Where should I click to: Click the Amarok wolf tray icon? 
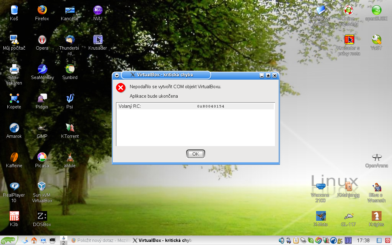coord(333,240)
